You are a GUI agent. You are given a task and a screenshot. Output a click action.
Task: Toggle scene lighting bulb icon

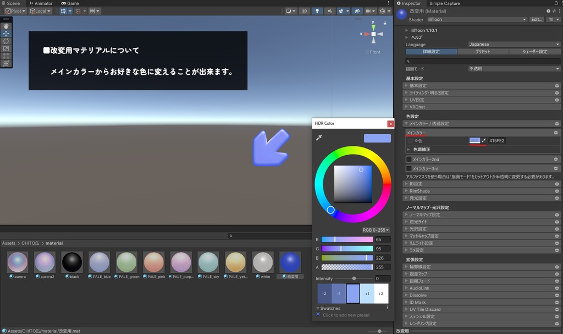click(x=317, y=11)
